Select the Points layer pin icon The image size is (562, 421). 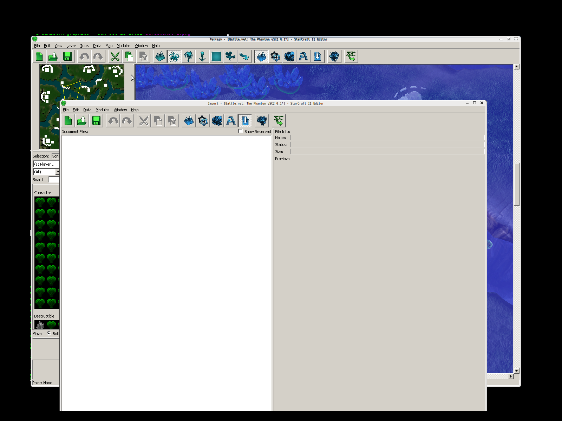pos(202,57)
